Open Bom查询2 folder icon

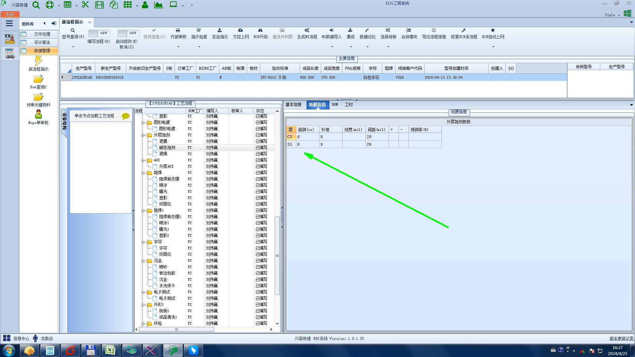(38, 79)
